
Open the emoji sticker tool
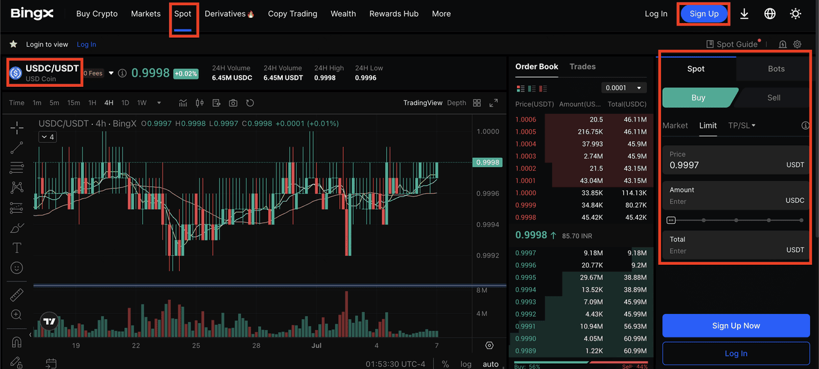17,268
